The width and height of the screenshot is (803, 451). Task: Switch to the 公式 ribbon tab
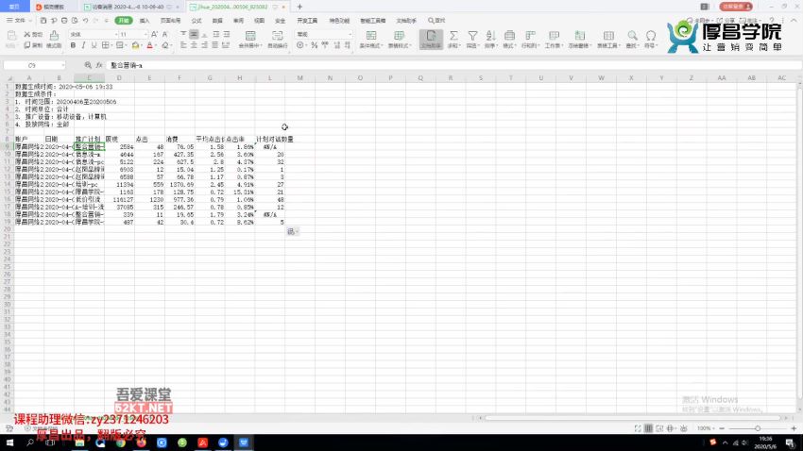point(196,19)
